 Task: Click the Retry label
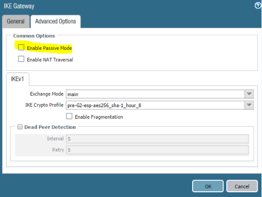tap(58, 150)
